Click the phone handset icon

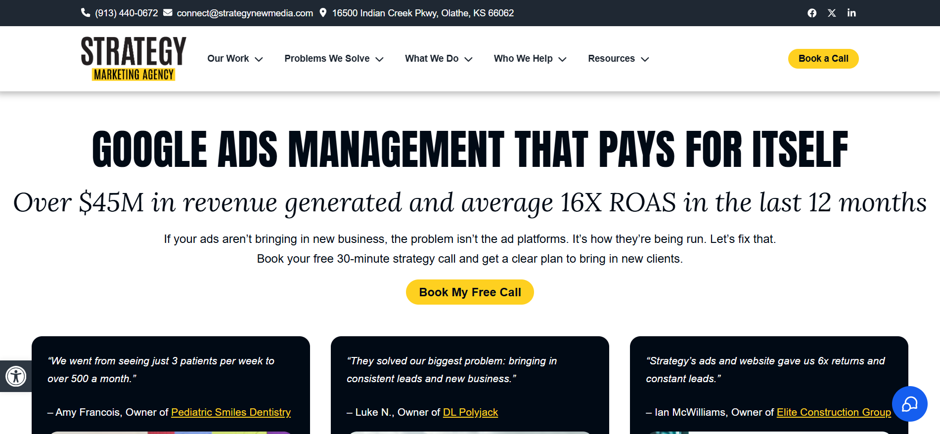pyautogui.click(x=86, y=13)
